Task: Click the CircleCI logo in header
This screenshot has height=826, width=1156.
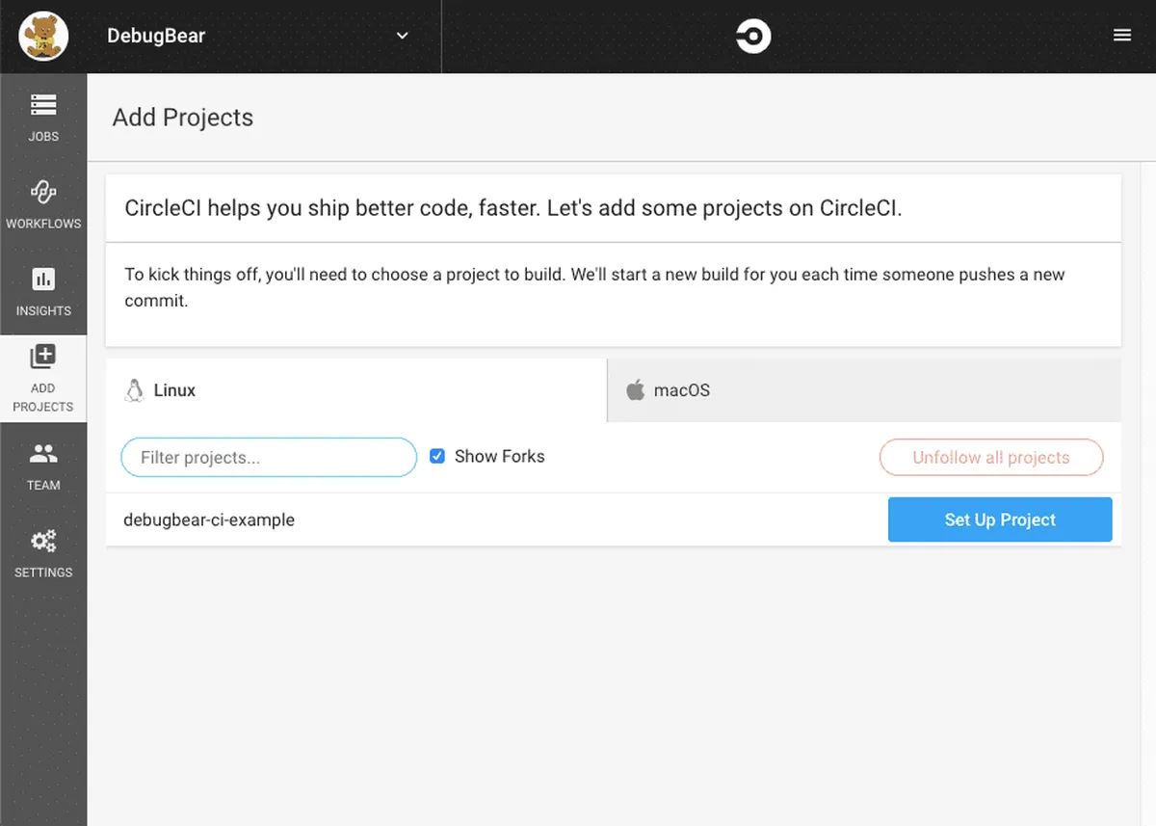Action: tap(752, 37)
